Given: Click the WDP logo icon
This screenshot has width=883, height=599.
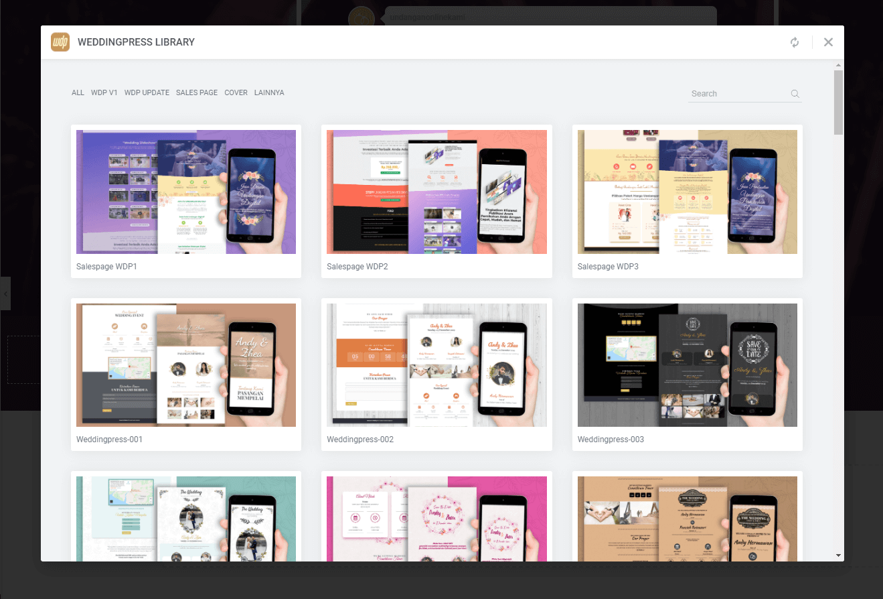Looking at the screenshot, I should coord(60,42).
